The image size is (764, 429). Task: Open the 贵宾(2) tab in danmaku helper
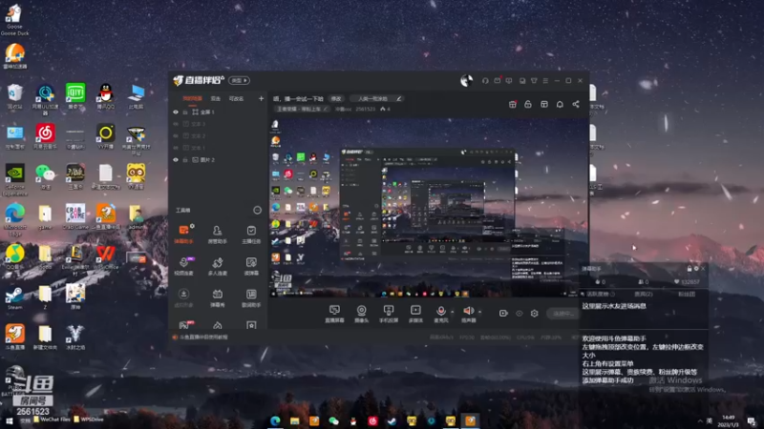643,295
